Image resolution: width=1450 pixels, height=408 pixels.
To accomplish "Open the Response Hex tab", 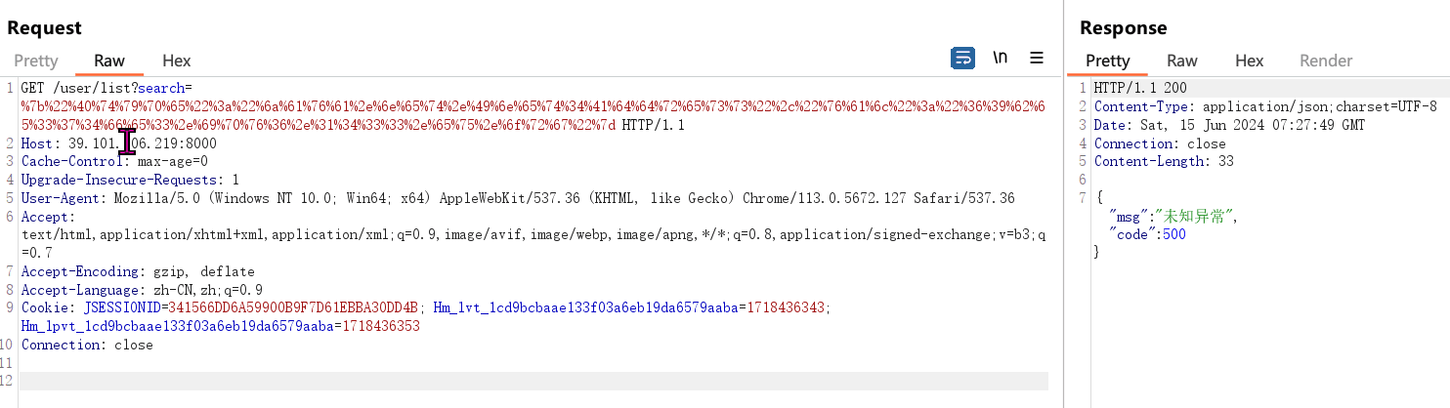I will click(x=1249, y=61).
